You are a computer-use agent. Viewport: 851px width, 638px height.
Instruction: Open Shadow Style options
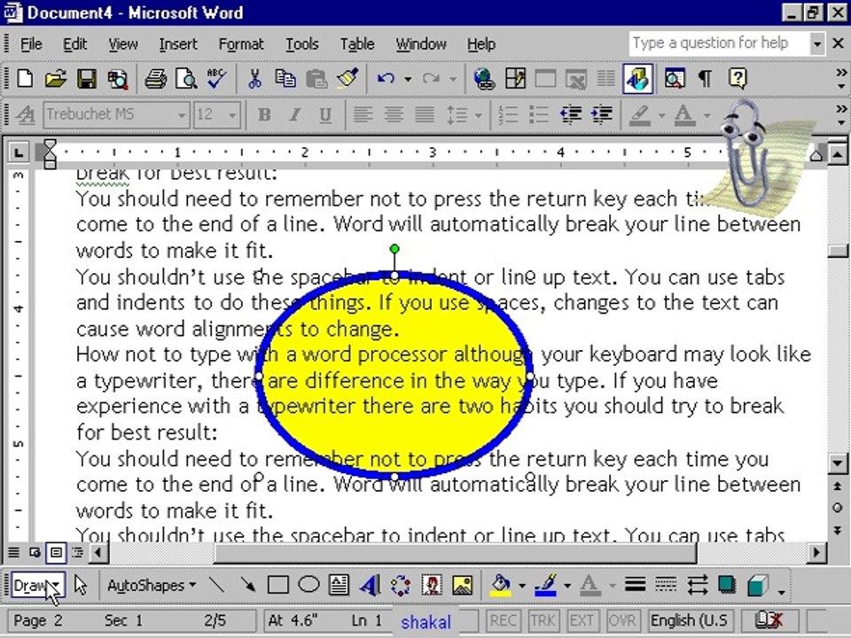tap(727, 585)
